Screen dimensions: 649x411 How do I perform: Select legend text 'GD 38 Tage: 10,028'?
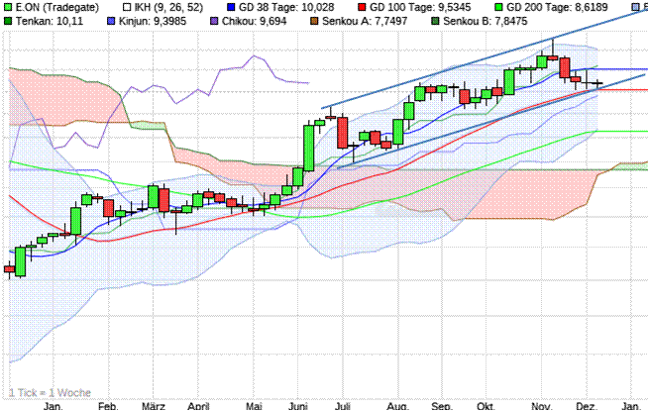[x=286, y=8]
